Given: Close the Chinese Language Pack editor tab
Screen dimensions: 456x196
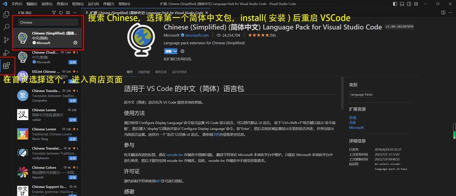Looking at the screenshot, I should click(x=207, y=13).
